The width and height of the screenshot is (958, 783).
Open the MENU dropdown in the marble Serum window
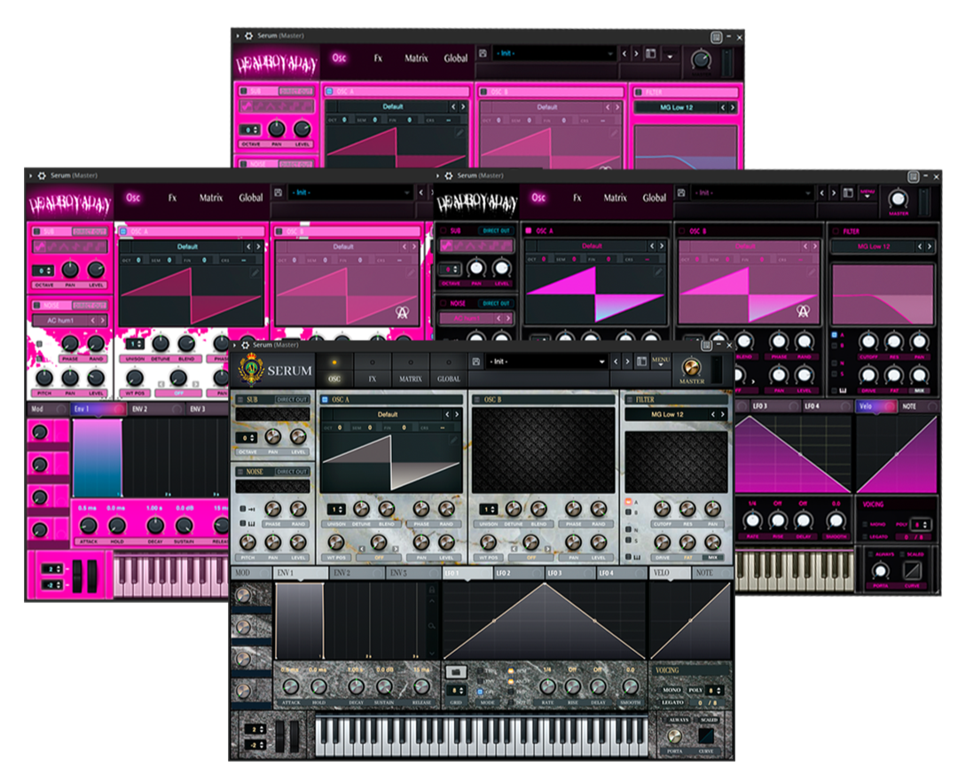(661, 362)
